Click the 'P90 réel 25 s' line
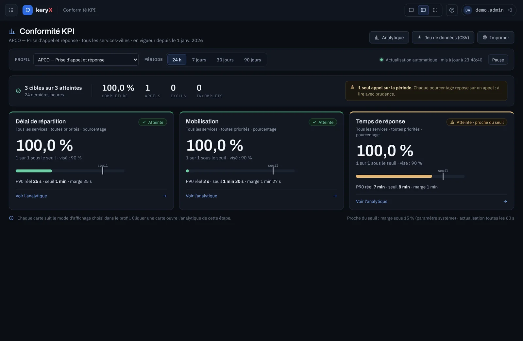 click(x=54, y=181)
